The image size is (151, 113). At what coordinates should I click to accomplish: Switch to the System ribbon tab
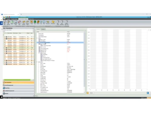(8, 19)
